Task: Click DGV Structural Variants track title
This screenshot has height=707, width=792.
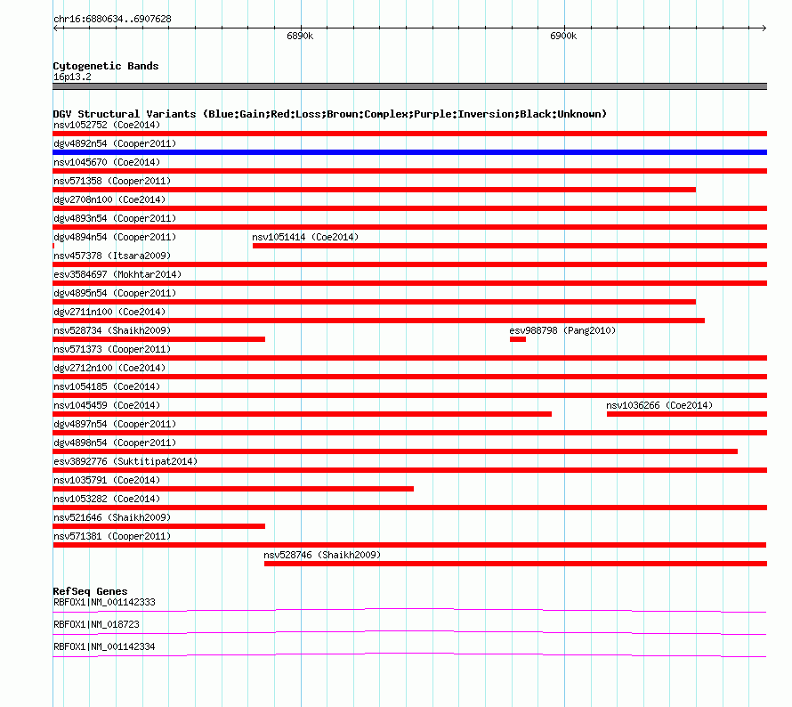Action: (x=330, y=114)
